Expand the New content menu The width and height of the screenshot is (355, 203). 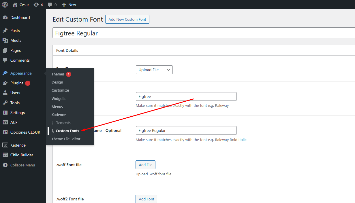click(x=69, y=5)
